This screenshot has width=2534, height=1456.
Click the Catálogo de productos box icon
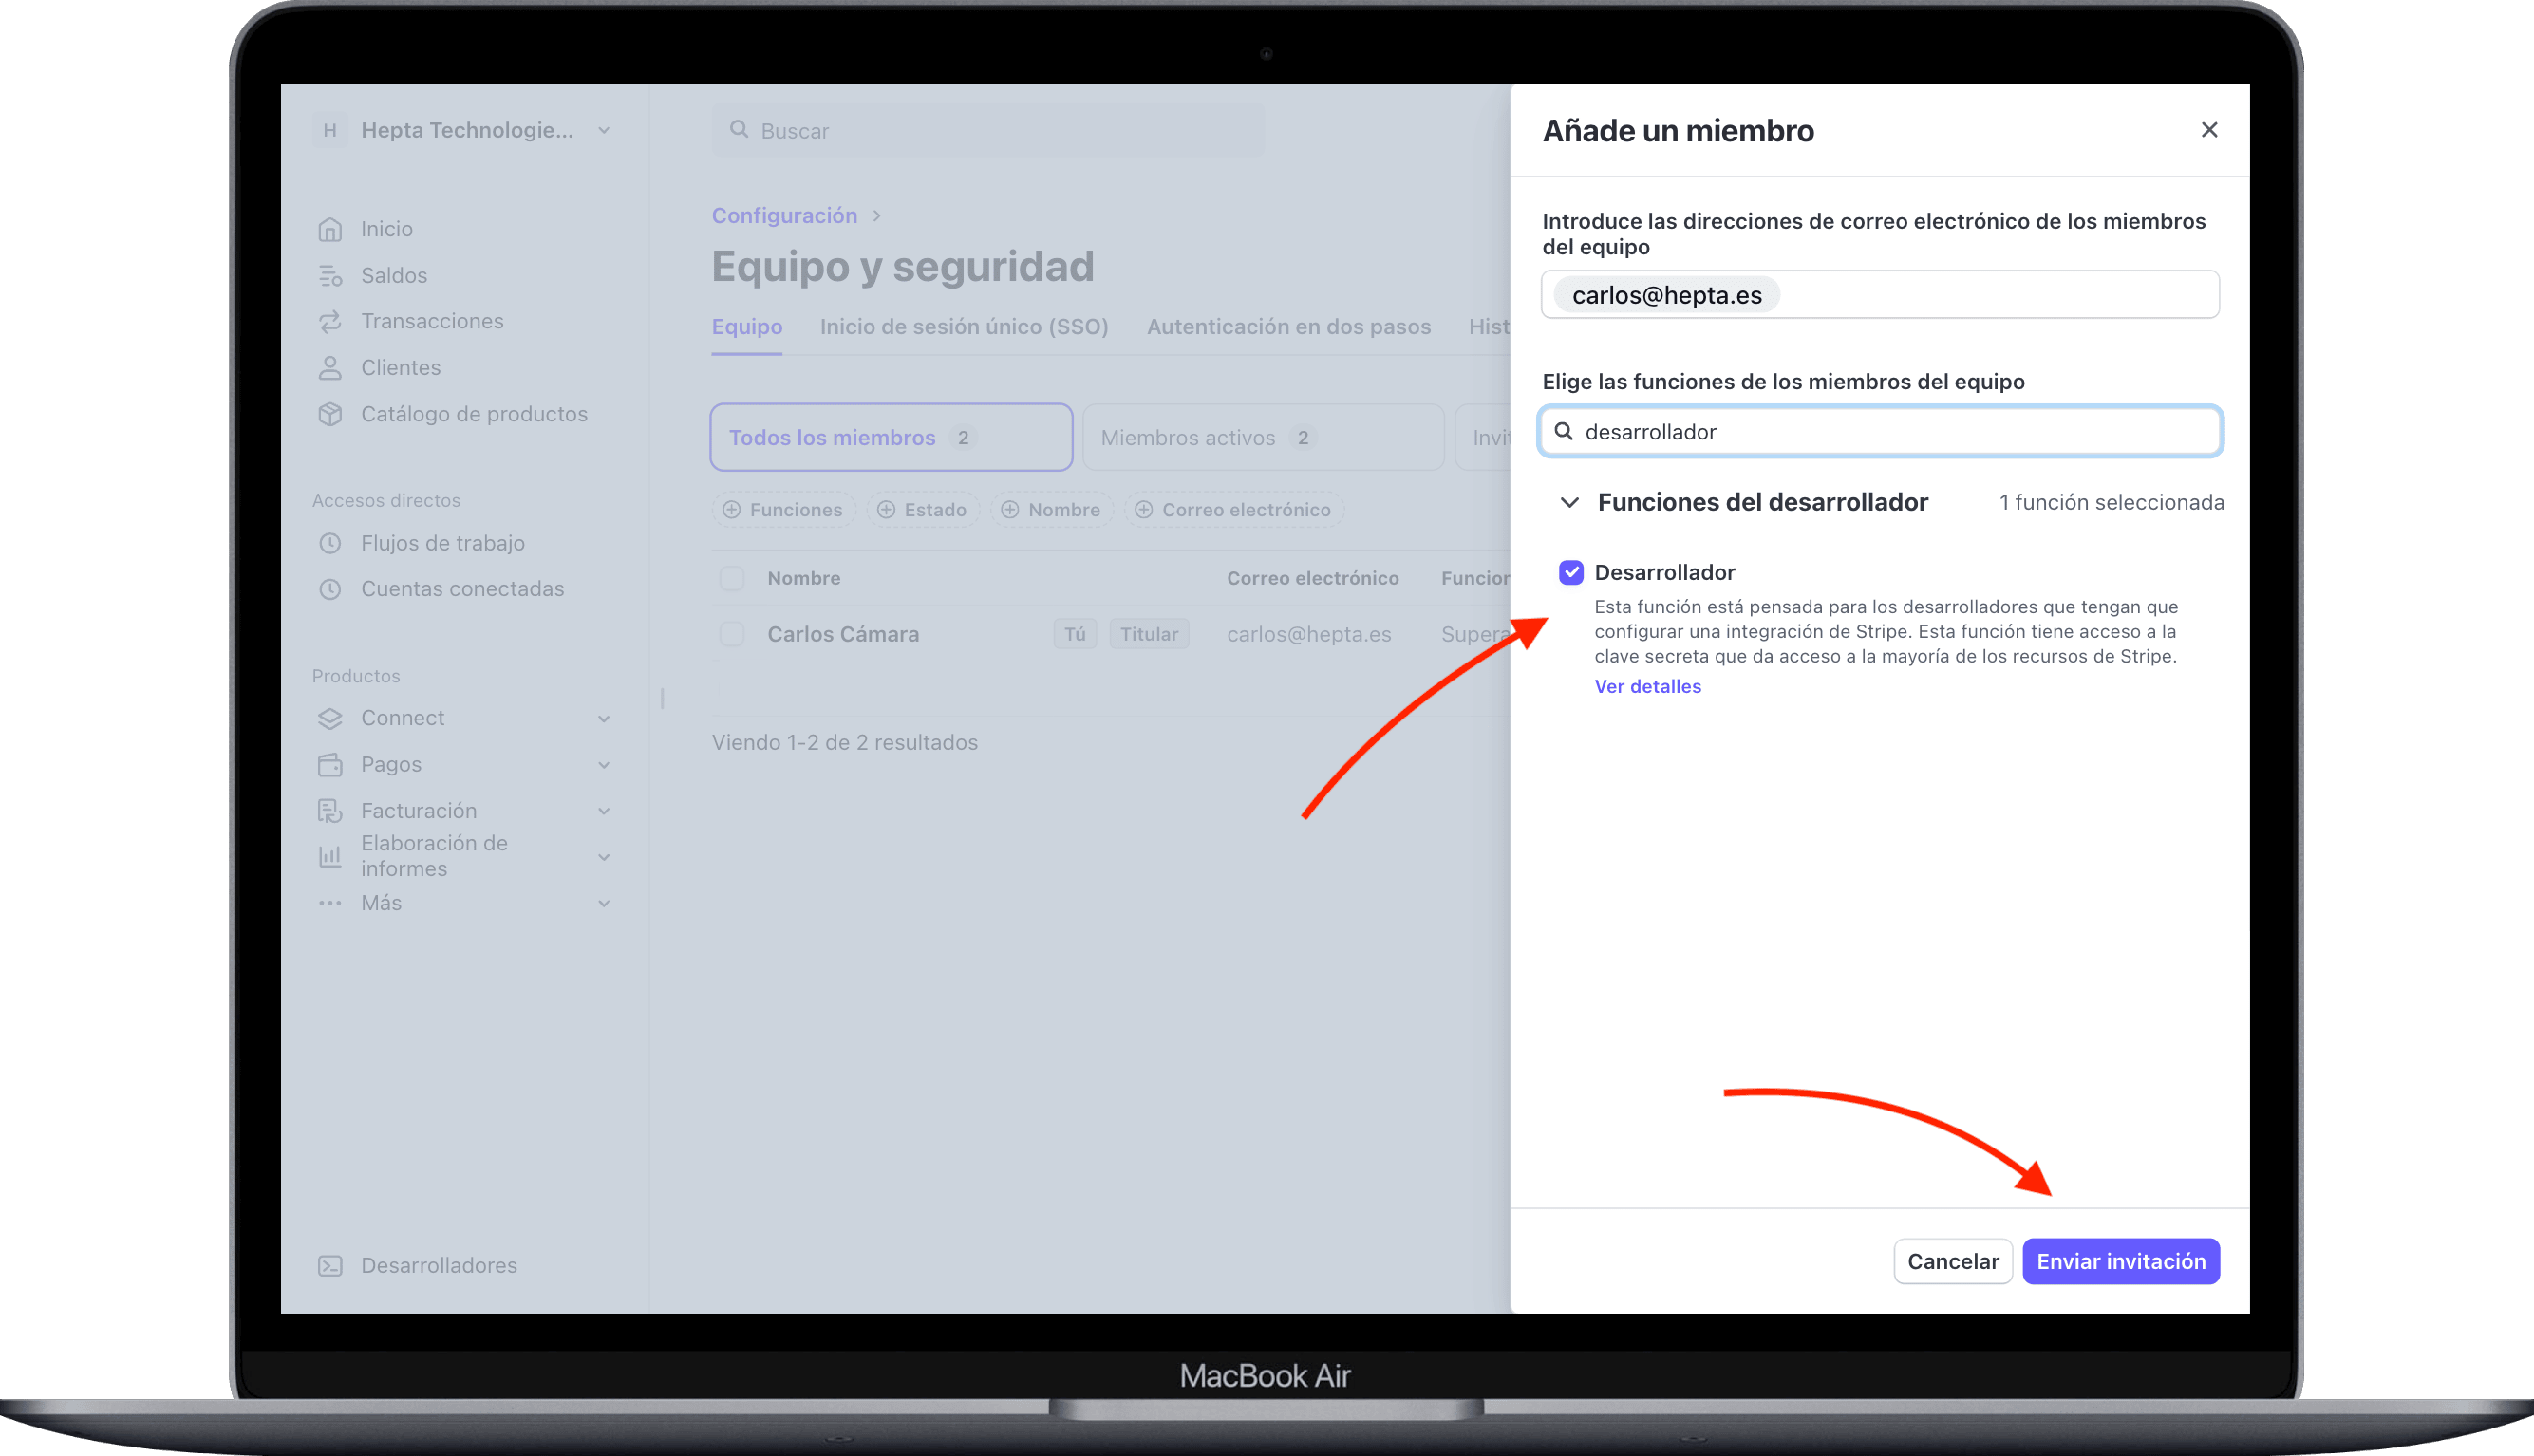pyautogui.click(x=330, y=414)
